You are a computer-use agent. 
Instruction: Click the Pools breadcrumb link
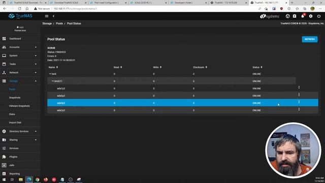click(59, 23)
